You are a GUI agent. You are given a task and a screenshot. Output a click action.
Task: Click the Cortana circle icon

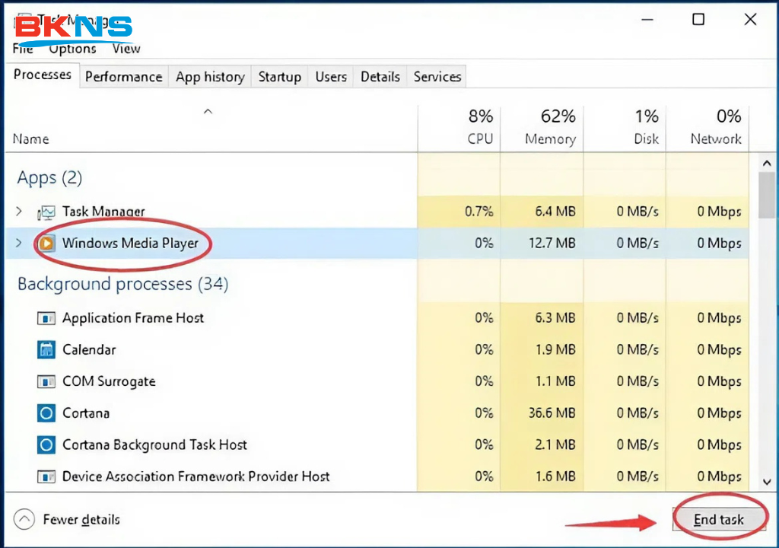click(x=46, y=413)
